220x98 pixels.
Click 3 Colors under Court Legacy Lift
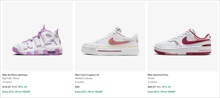79,82
